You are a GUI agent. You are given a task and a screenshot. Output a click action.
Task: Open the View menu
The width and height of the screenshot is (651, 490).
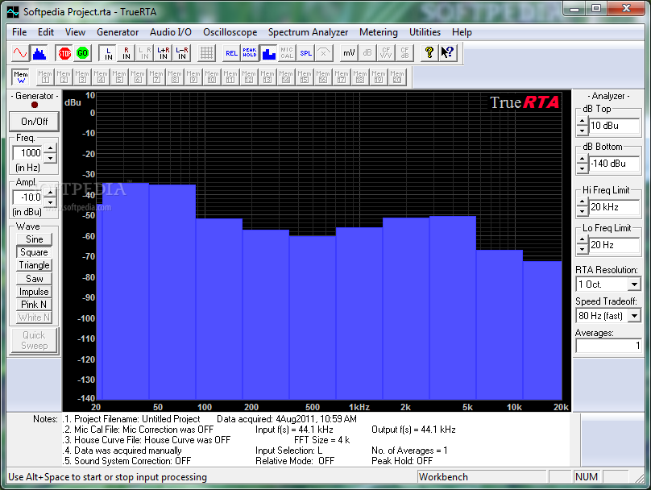[x=75, y=32]
